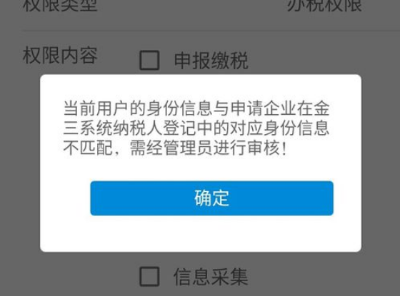The height and width of the screenshot is (296, 400).
Task: Click the 权限内容 section label
Action: pyautogui.click(x=60, y=56)
